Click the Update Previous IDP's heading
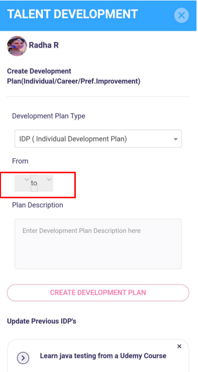This screenshot has height=372, width=198. (41, 321)
